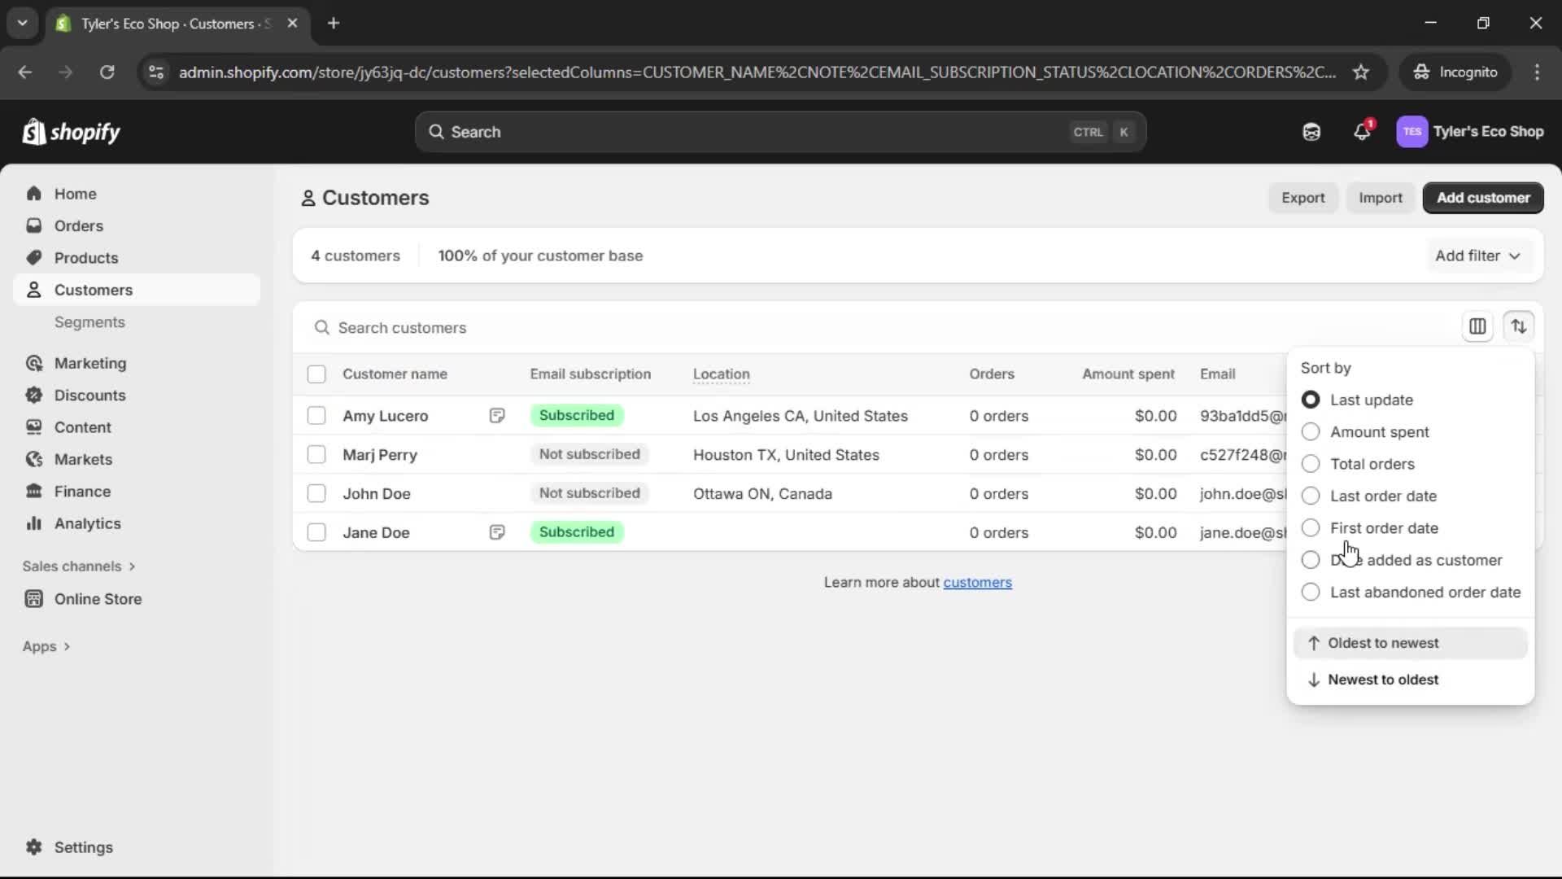Select the Amount spent sort radio button
This screenshot has width=1562, height=879.
point(1311,432)
